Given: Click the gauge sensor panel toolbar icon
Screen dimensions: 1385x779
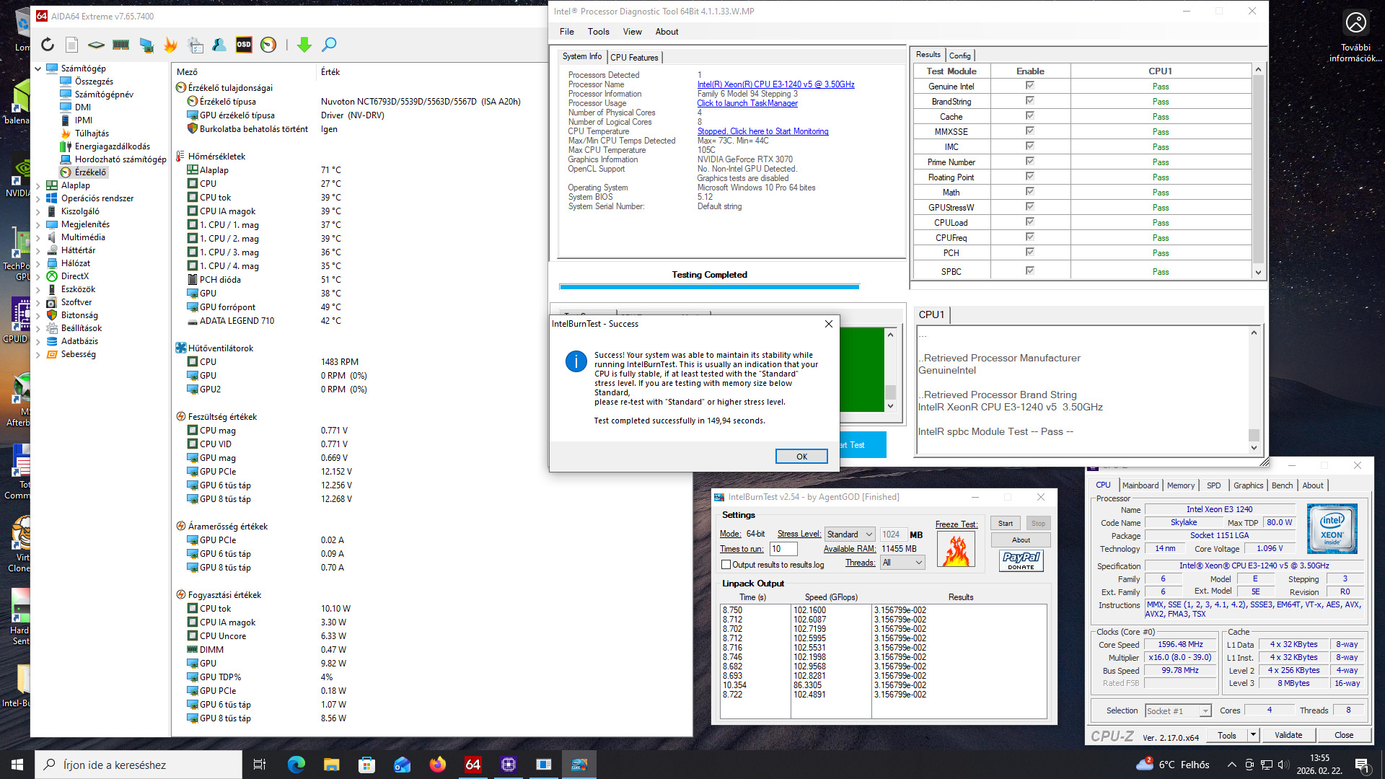Looking at the screenshot, I should [268, 45].
